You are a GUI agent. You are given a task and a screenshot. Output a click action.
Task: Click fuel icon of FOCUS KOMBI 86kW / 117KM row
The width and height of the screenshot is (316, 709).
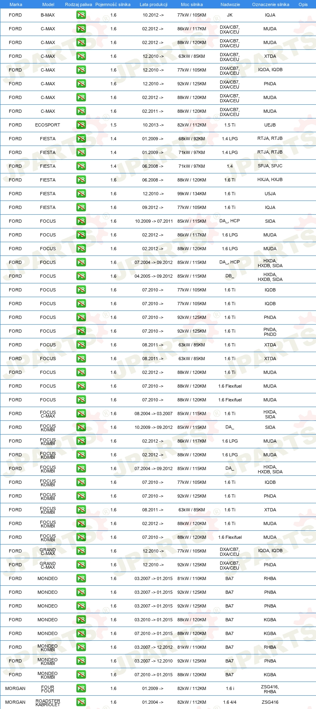pyautogui.click(x=81, y=441)
